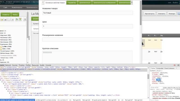This screenshot has height=101, width=180.
Task: Click the refresh tree icon in resource toolbar
Action: (17, 19)
